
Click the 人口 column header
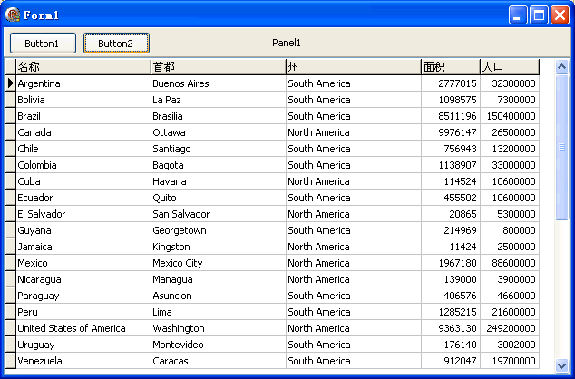click(510, 67)
